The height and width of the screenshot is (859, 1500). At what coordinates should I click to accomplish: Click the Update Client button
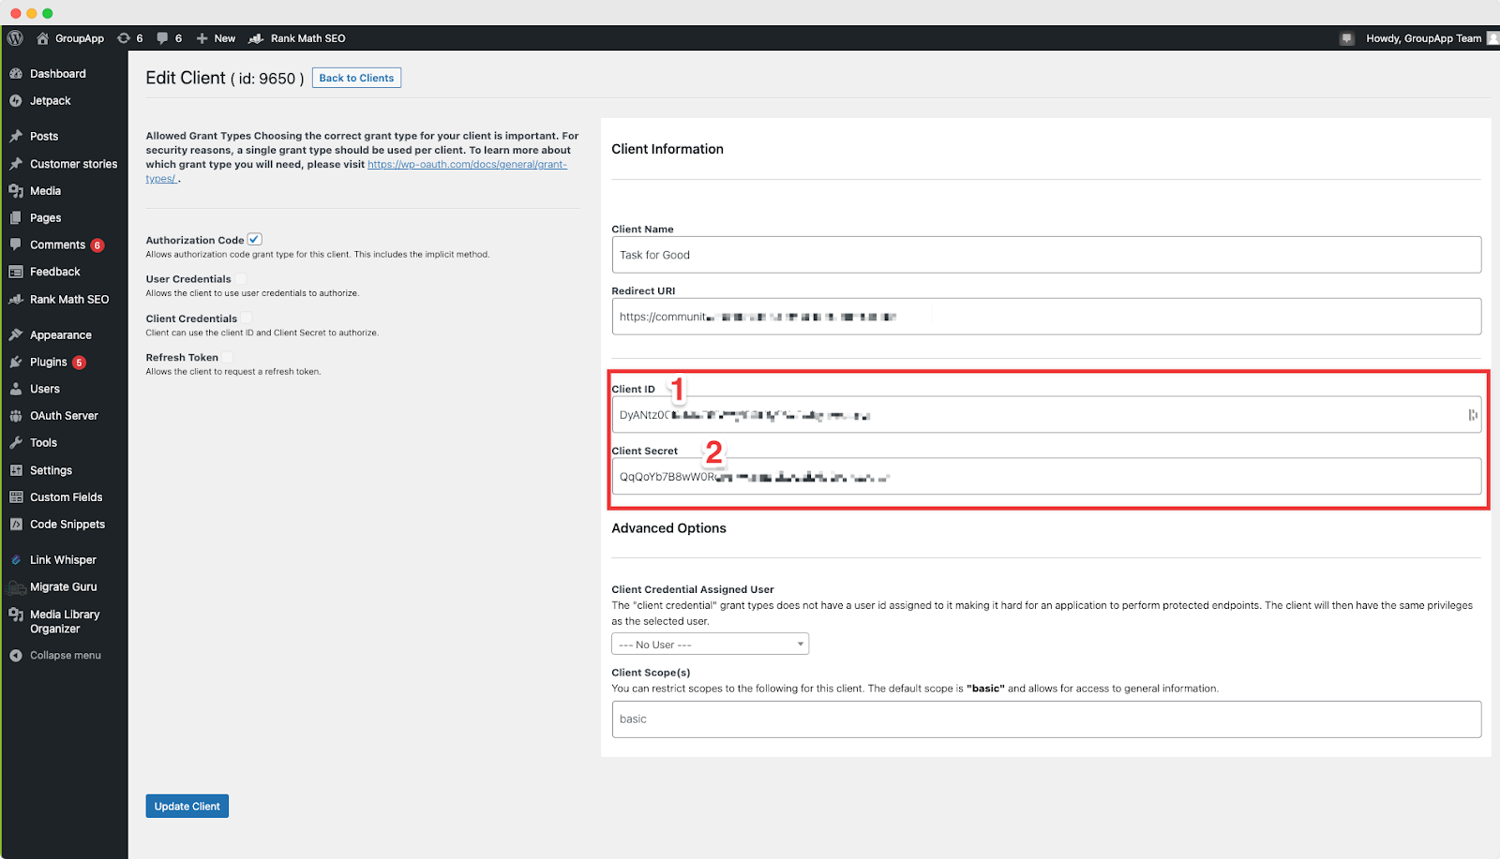tap(187, 807)
